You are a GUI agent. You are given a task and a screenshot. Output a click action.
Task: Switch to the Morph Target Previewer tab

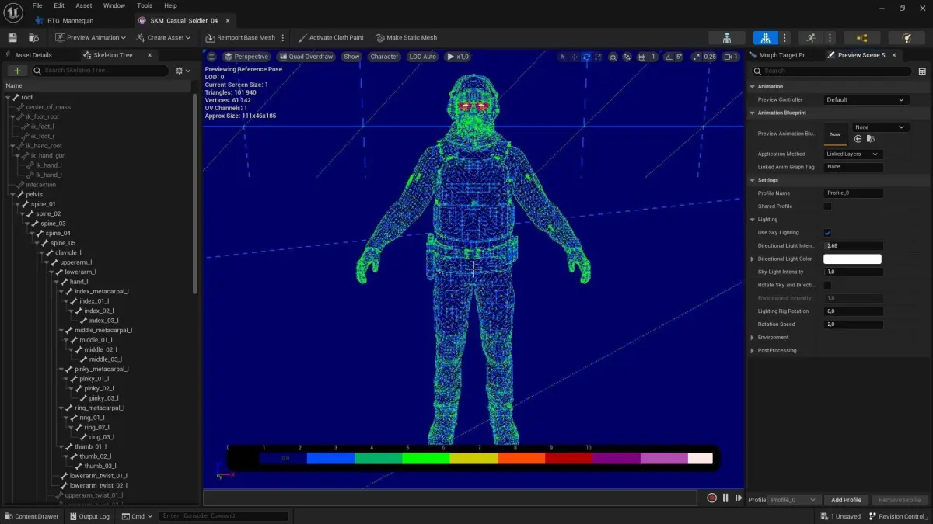pos(784,55)
